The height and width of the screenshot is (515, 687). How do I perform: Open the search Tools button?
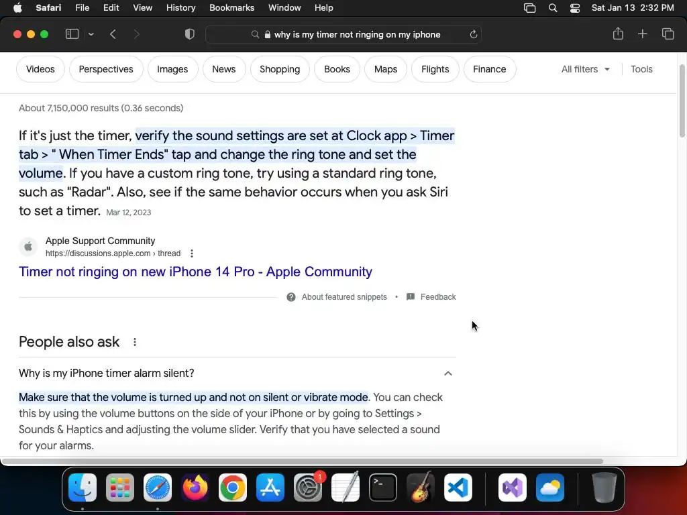[641, 69]
